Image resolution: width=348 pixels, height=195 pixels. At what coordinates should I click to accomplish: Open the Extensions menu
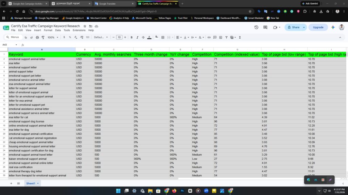click(x=79, y=30)
